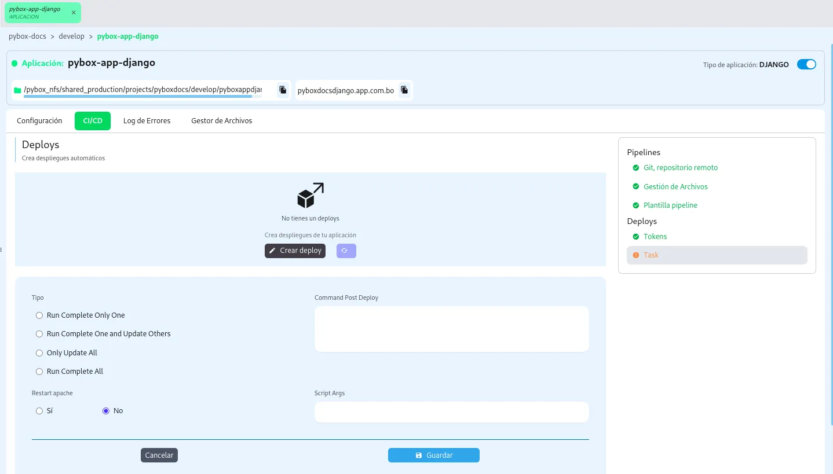This screenshot has height=474, width=833.
Task: Open the Configuración tab
Action: click(x=39, y=121)
